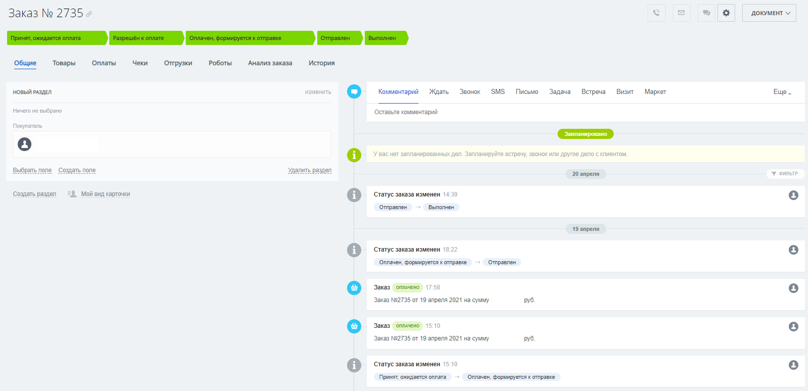Click the envelope email icon in header

[682, 13]
